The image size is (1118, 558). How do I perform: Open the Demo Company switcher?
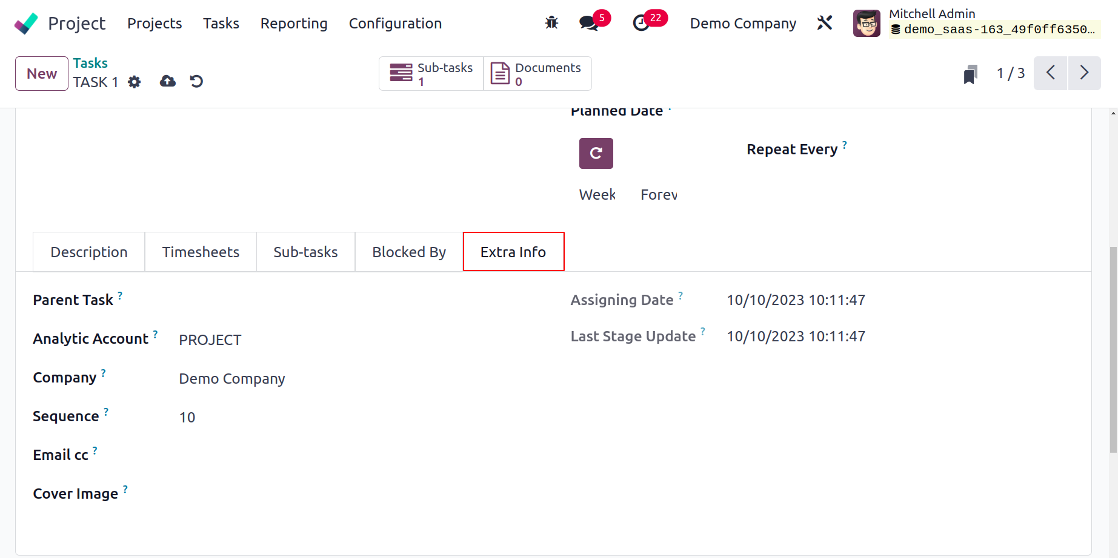click(x=743, y=24)
